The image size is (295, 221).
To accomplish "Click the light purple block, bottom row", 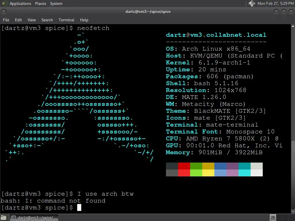I will click(232, 173).
